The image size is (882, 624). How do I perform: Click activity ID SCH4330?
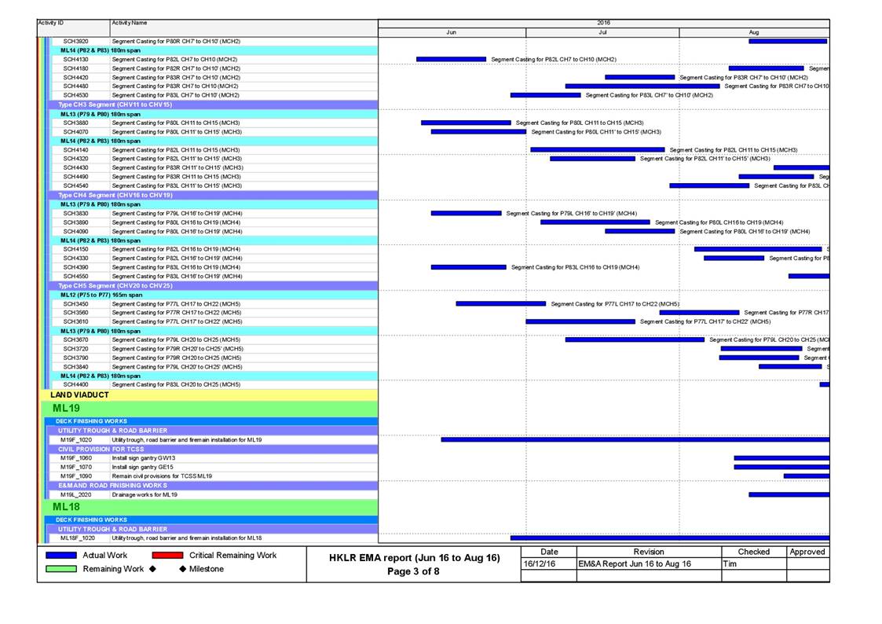coord(75,259)
